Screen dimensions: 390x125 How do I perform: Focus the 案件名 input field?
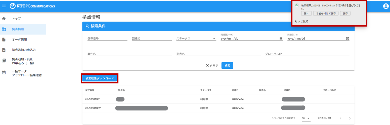(129, 54)
